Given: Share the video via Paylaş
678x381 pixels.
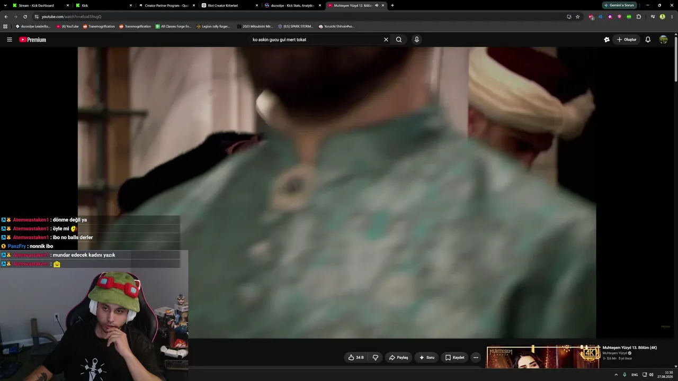Looking at the screenshot, I should pyautogui.click(x=399, y=358).
